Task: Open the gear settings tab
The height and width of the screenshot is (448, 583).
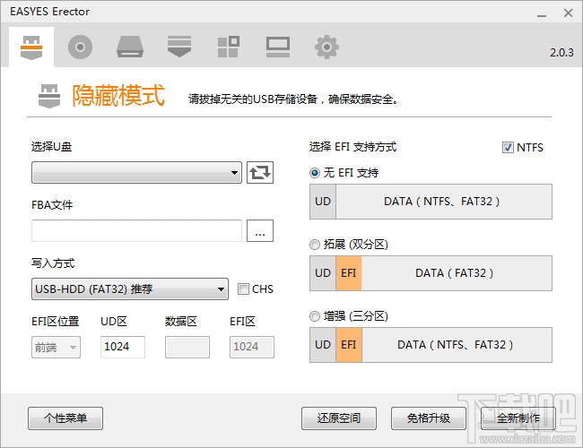Action: click(326, 47)
